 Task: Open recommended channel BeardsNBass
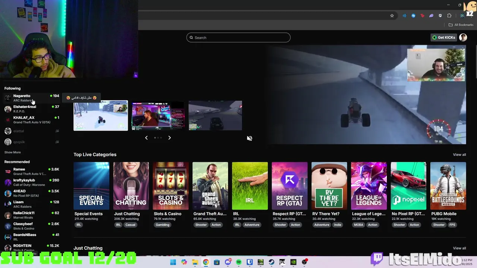(x=32, y=237)
